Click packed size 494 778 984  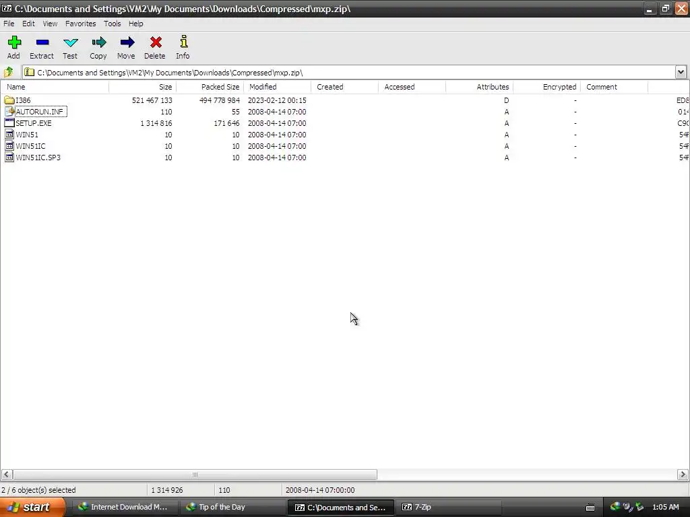coord(219,100)
